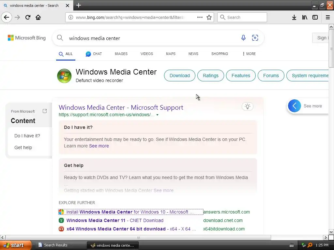The height and width of the screenshot is (250, 334).
Task: Click the answers.microsoft.com domain text
Action: (226, 212)
